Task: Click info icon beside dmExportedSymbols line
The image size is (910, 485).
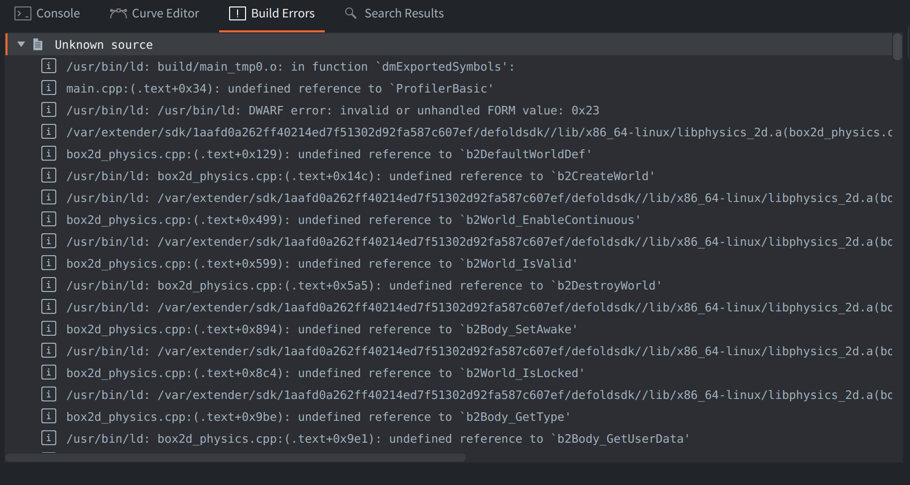Action: pyautogui.click(x=48, y=66)
